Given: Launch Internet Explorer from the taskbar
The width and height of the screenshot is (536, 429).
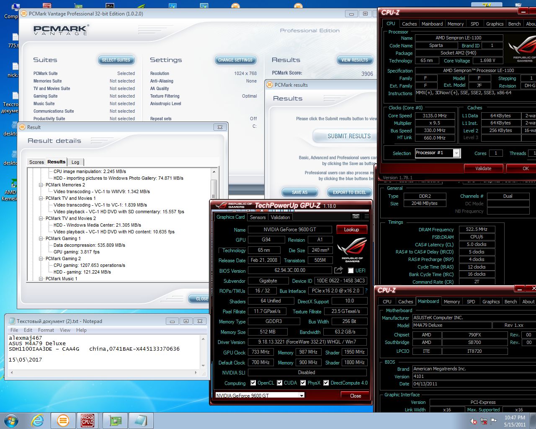Looking at the screenshot, I should click(38, 420).
